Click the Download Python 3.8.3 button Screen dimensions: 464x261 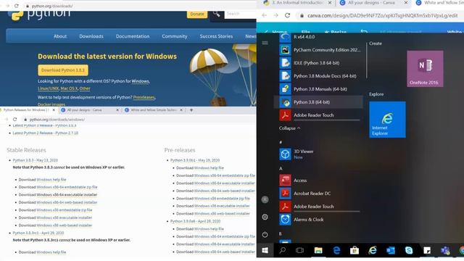pos(63,70)
